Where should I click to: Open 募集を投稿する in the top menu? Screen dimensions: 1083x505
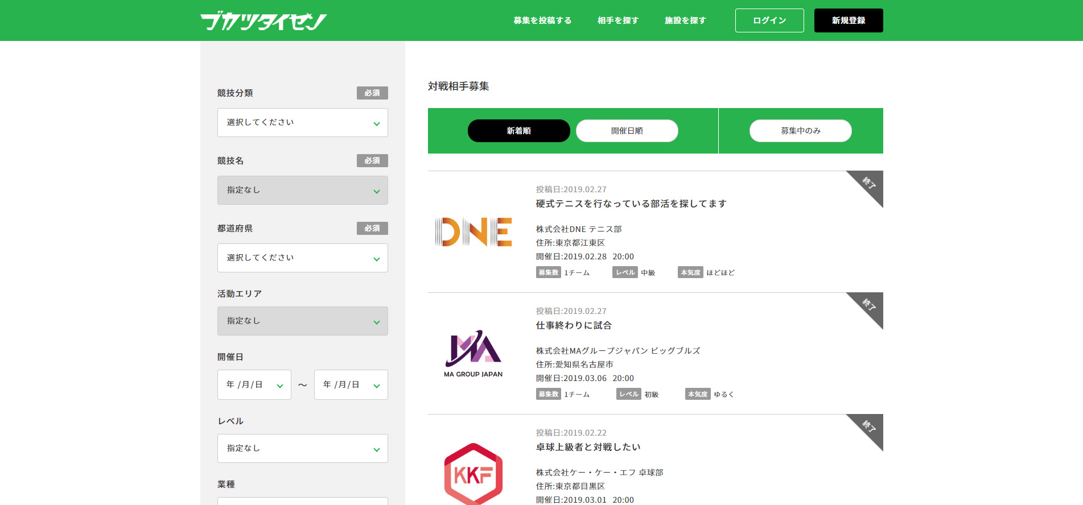click(542, 20)
